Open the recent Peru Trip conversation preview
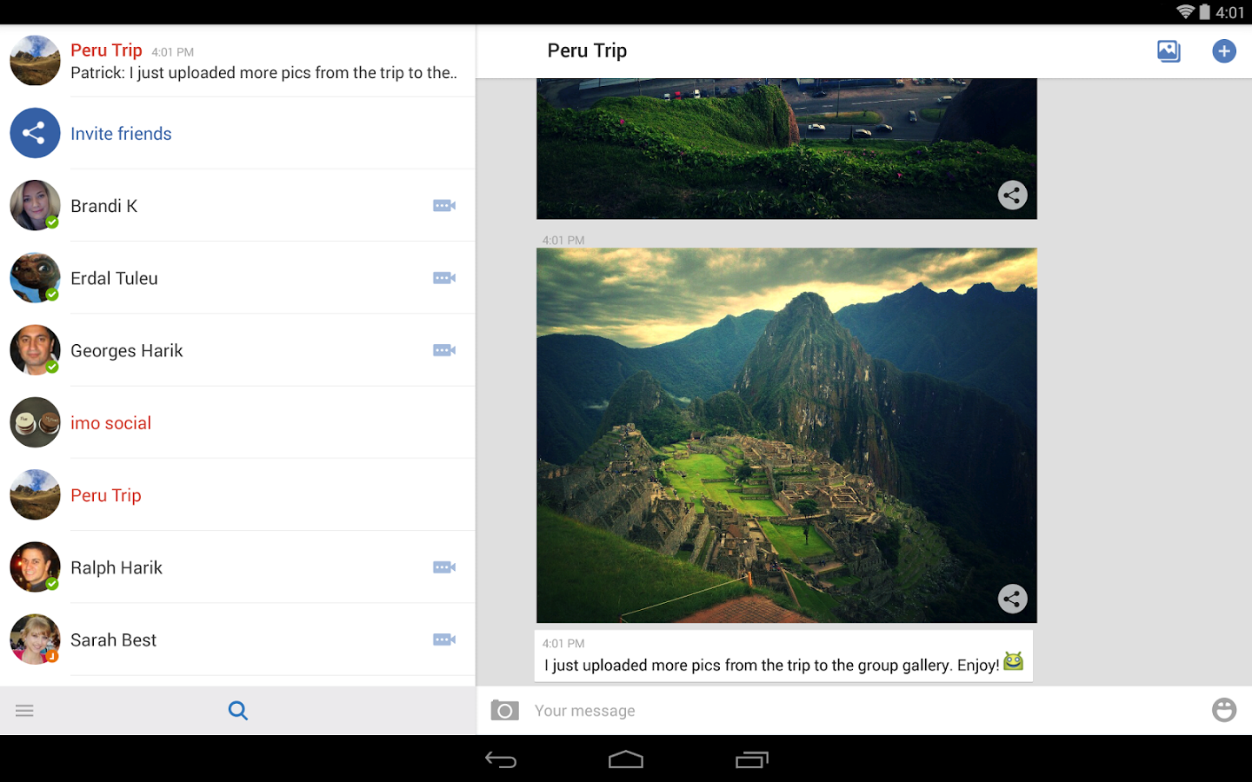This screenshot has height=782, width=1252. [237, 61]
